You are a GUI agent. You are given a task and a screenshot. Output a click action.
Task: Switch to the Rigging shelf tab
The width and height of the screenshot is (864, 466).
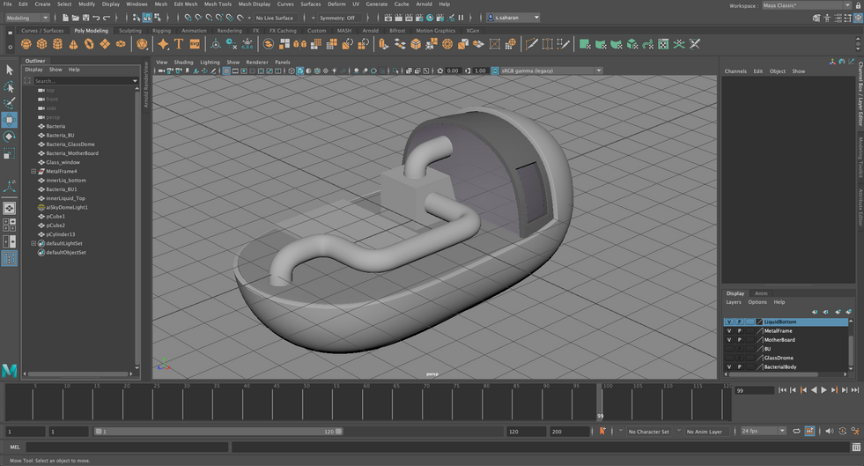pyautogui.click(x=161, y=31)
